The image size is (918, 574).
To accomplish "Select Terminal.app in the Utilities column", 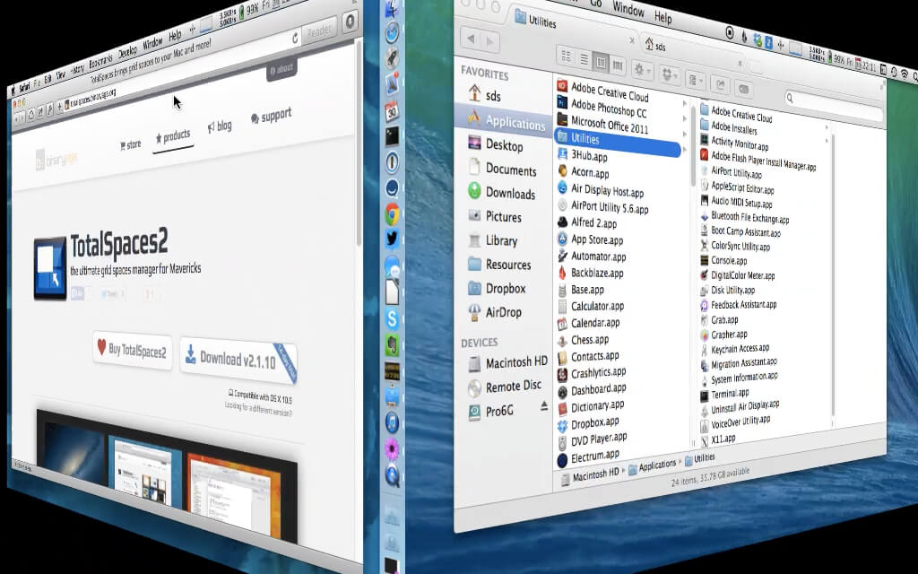I will (x=731, y=394).
